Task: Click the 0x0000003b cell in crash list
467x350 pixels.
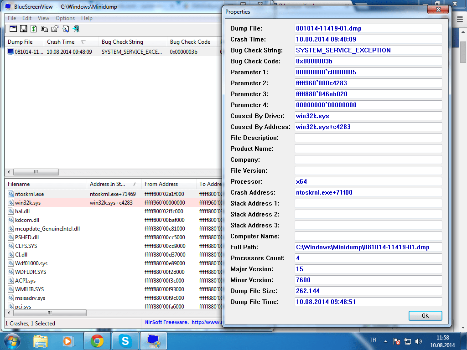Action: [x=183, y=52]
